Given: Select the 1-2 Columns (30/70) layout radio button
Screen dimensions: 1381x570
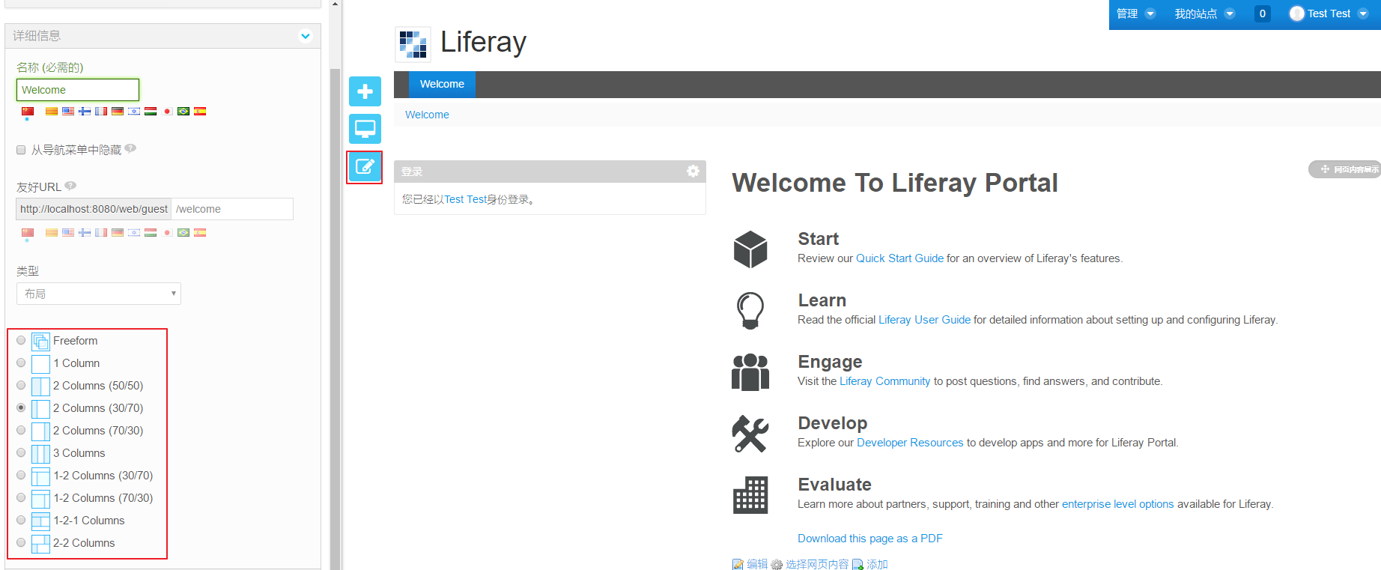Looking at the screenshot, I should pos(21,475).
